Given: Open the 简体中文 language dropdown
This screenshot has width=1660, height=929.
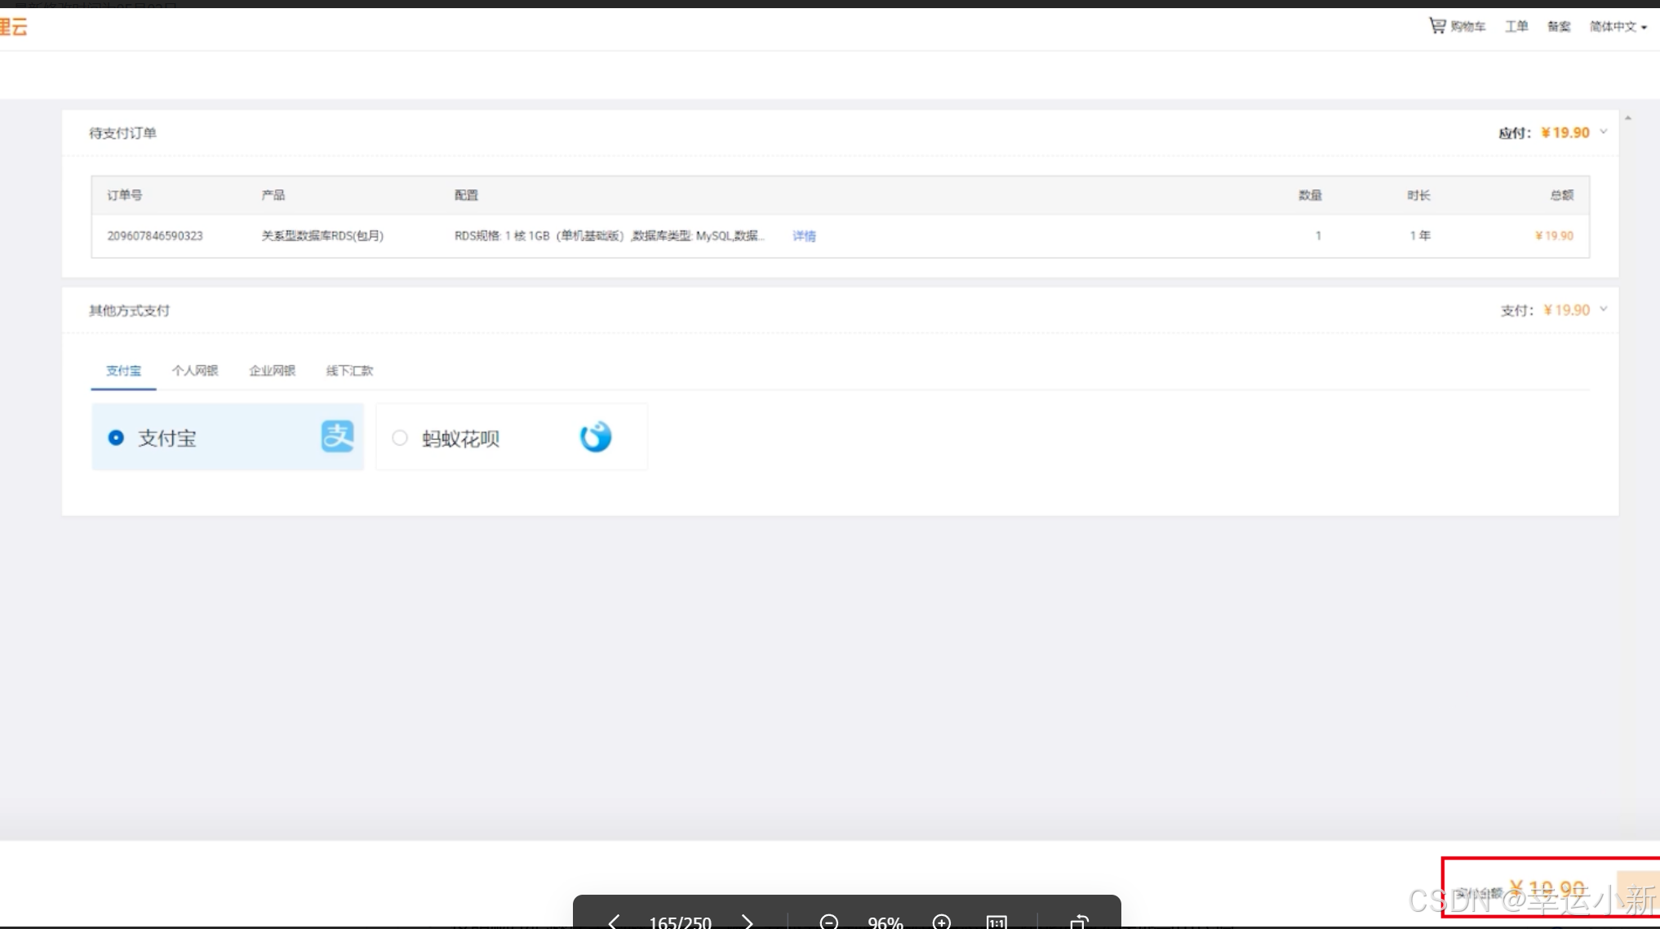Looking at the screenshot, I should [1618, 26].
